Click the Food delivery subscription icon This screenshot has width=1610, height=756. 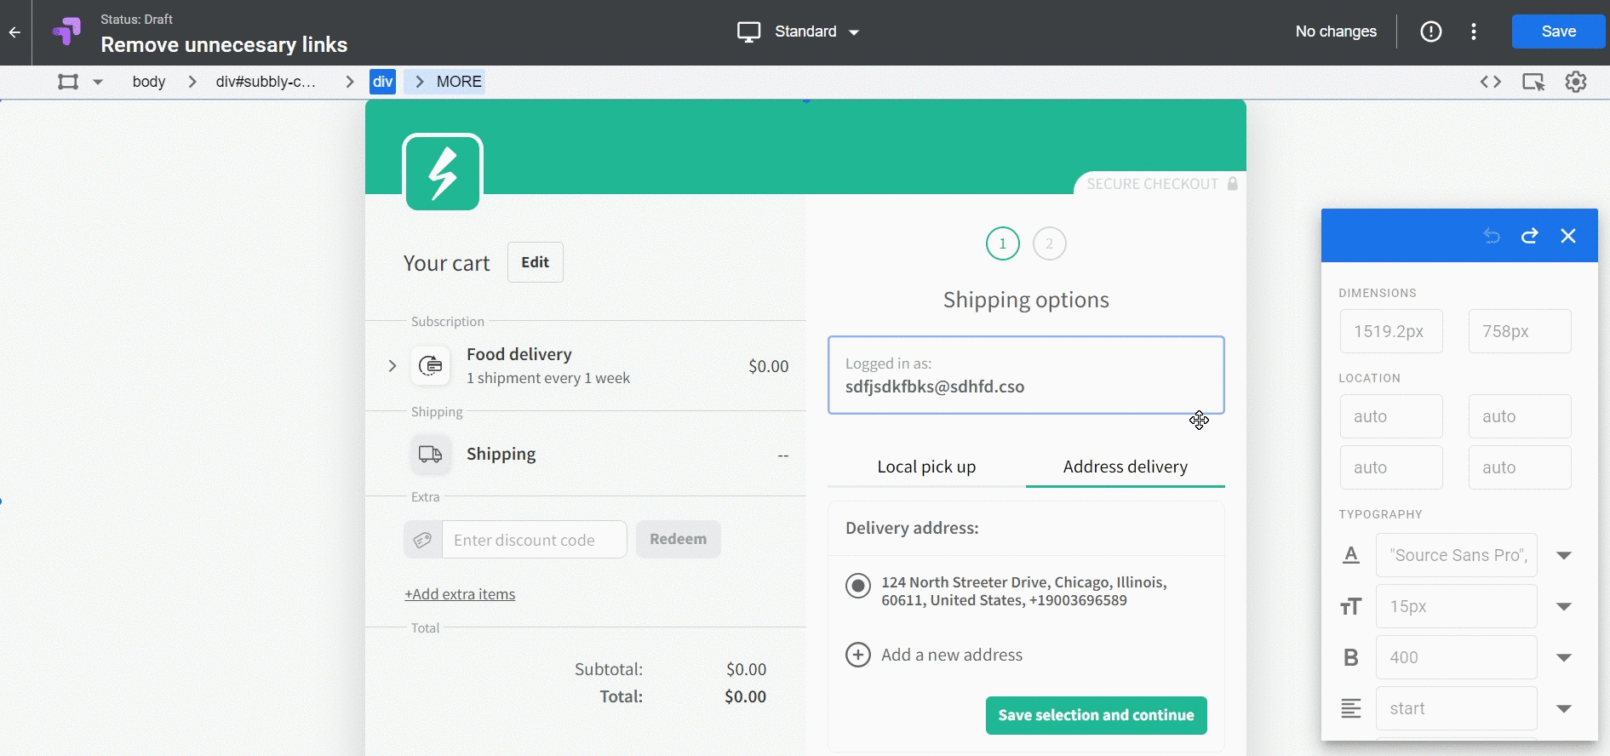tap(431, 366)
